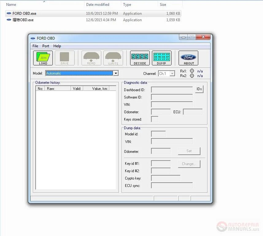Select FORD OBD.exe file icon in Explorer
263x236 pixels.
click(9, 13)
